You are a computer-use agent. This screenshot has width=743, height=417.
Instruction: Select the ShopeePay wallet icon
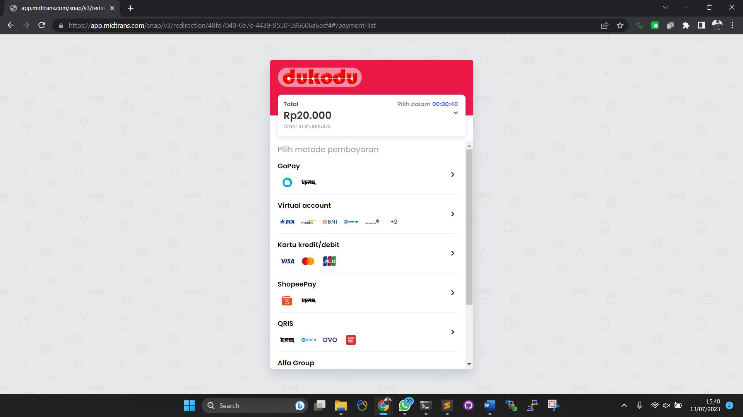click(287, 300)
